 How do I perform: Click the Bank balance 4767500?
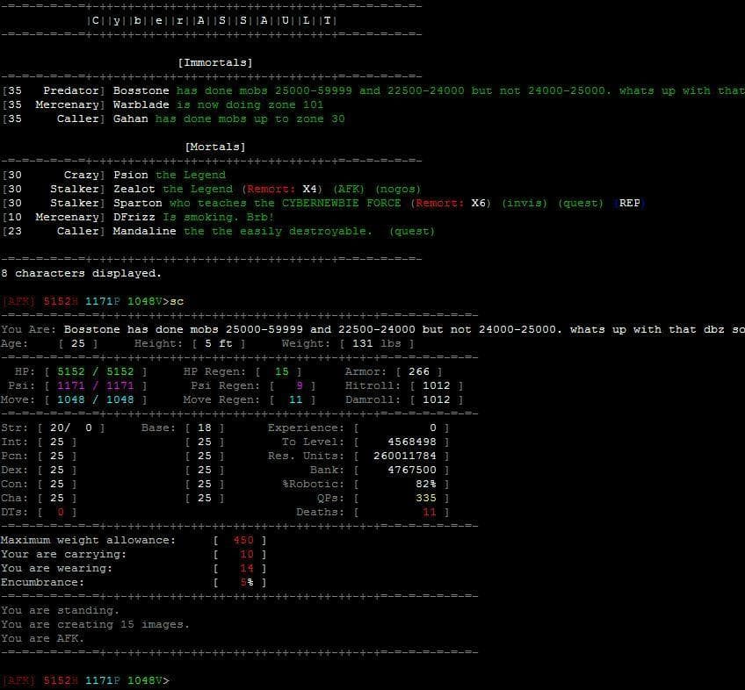(x=411, y=470)
